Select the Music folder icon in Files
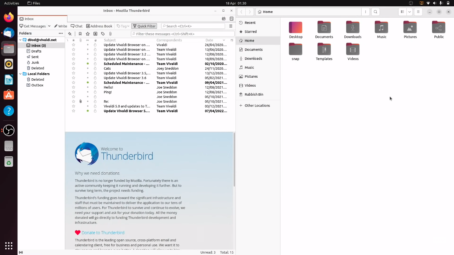The image size is (454, 255). coord(382,27)
